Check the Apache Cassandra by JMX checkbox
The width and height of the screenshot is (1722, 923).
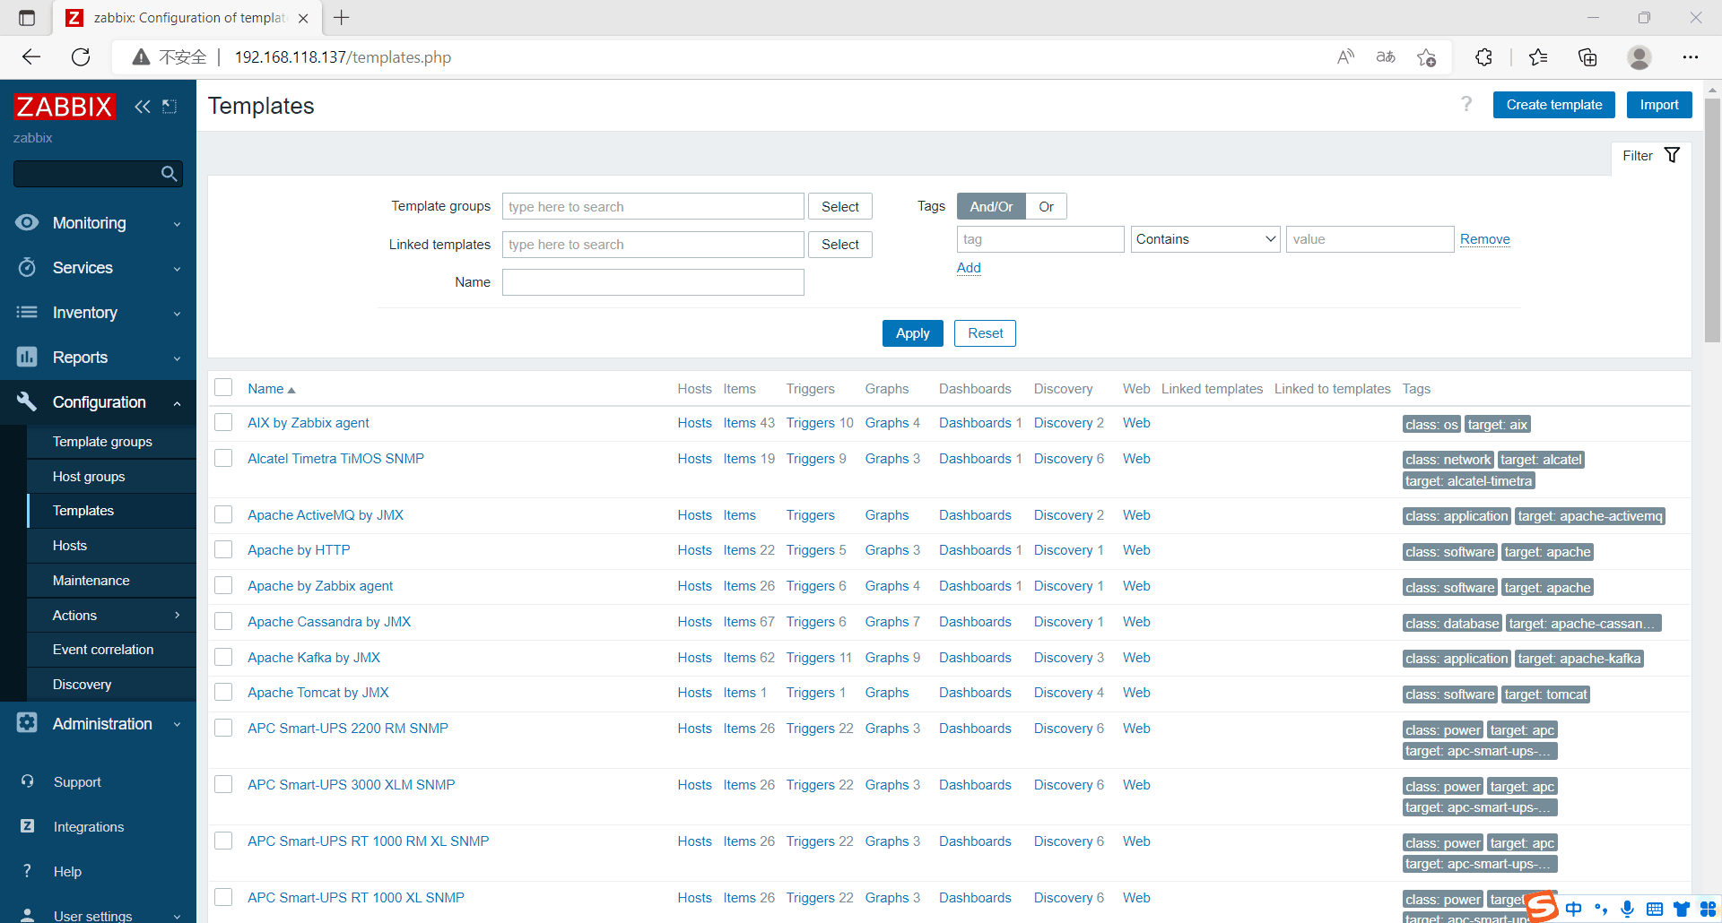pos(223,621)
